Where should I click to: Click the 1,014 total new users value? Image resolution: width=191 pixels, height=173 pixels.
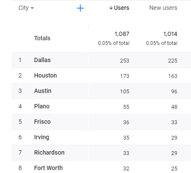coord(170,34)
